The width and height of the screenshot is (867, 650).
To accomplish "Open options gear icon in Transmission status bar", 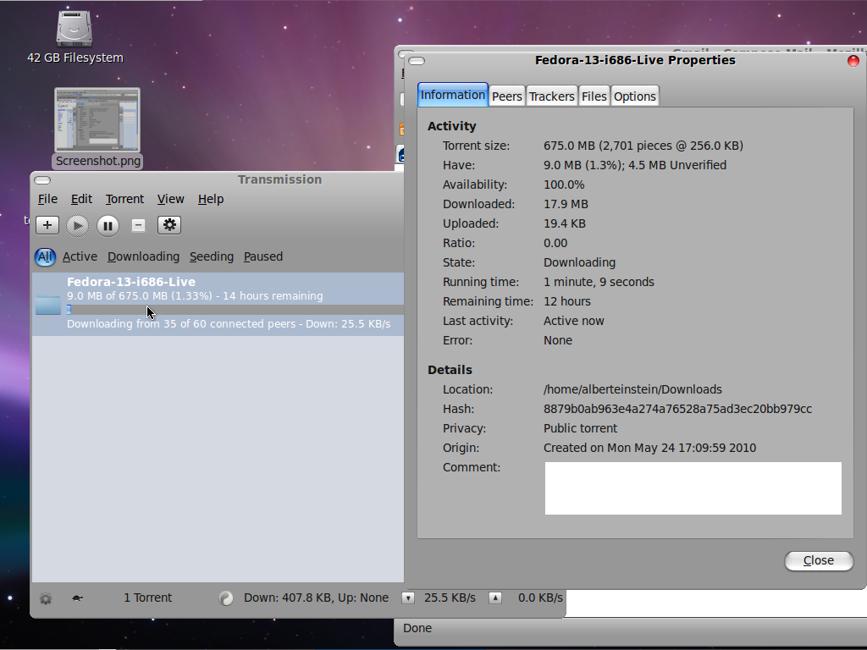I will coord(46,598).
